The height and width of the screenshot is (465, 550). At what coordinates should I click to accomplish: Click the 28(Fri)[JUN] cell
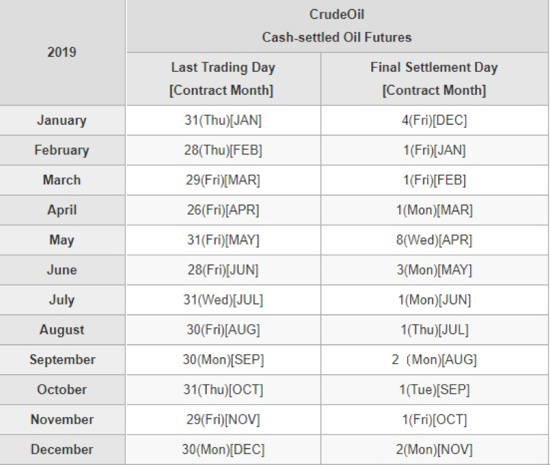coord(223,270)
